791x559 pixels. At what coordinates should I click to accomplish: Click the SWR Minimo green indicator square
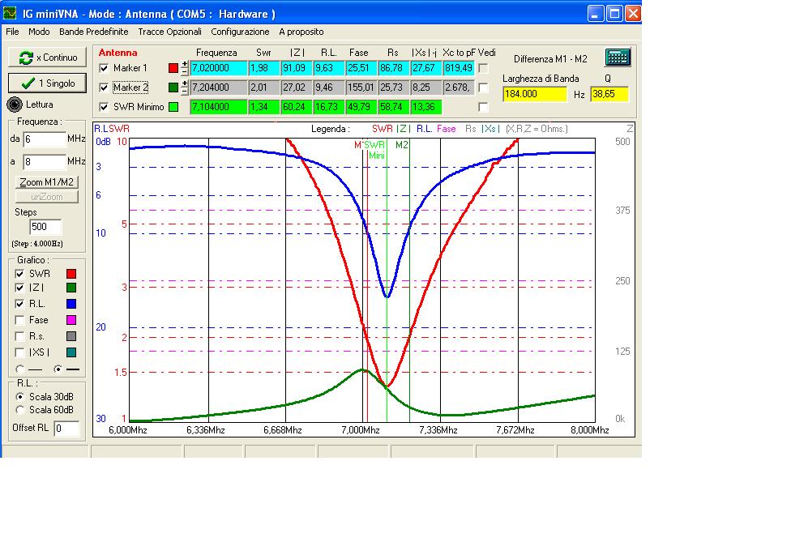point(173,106)
